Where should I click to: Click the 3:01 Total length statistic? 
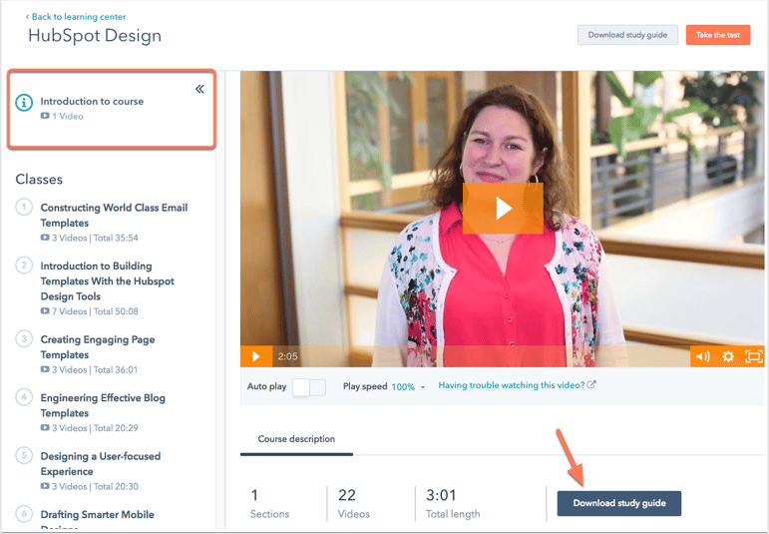click(x=453, y=504)
